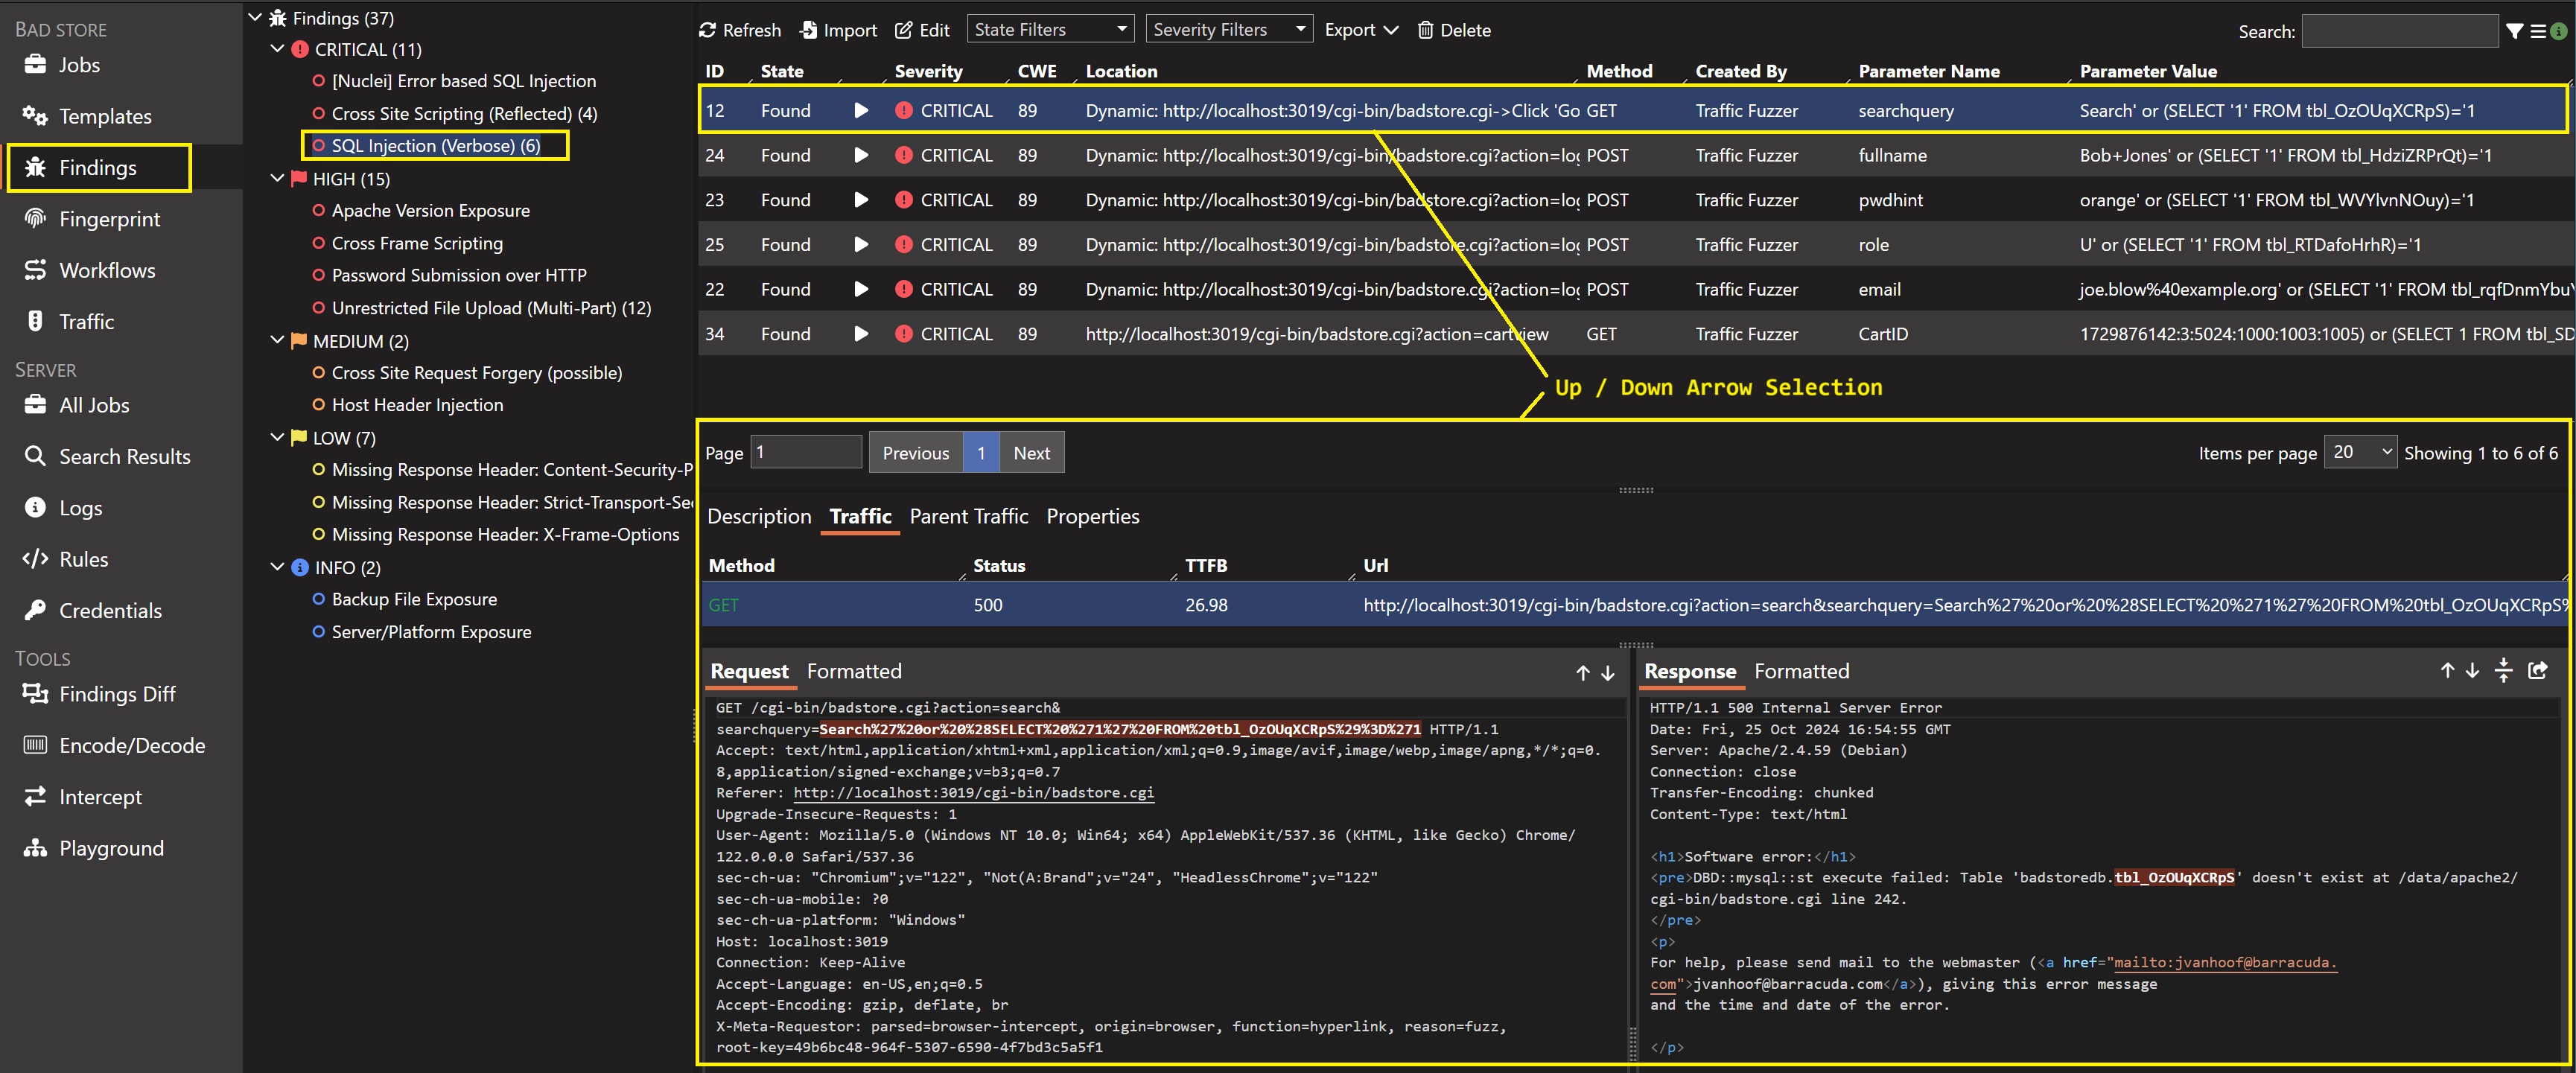Open the column list menu icon

tap(2538, 32)
